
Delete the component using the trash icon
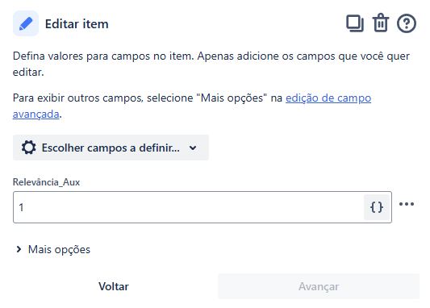tap(381, 23)
